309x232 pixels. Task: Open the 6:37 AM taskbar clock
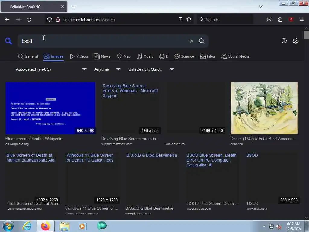pyautogui.click(x=293, y=226)
